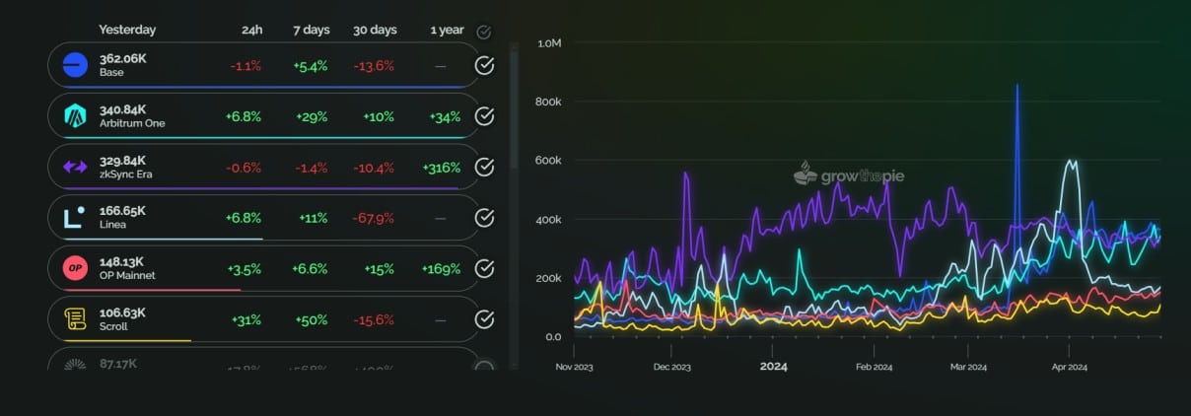Click Arbitrum One's +29% 7-day change
The width and height of the screenshot is (1191, 416).
click(x=313, y=116)
